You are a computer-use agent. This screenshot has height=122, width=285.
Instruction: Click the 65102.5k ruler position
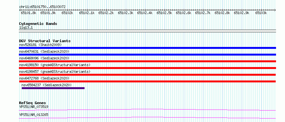(164, 13)
